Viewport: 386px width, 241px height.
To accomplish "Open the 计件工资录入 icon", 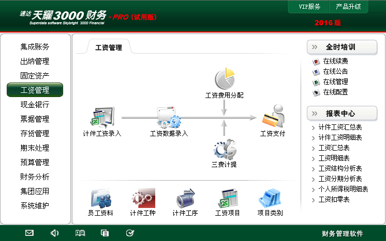I will tap(102, 118).
